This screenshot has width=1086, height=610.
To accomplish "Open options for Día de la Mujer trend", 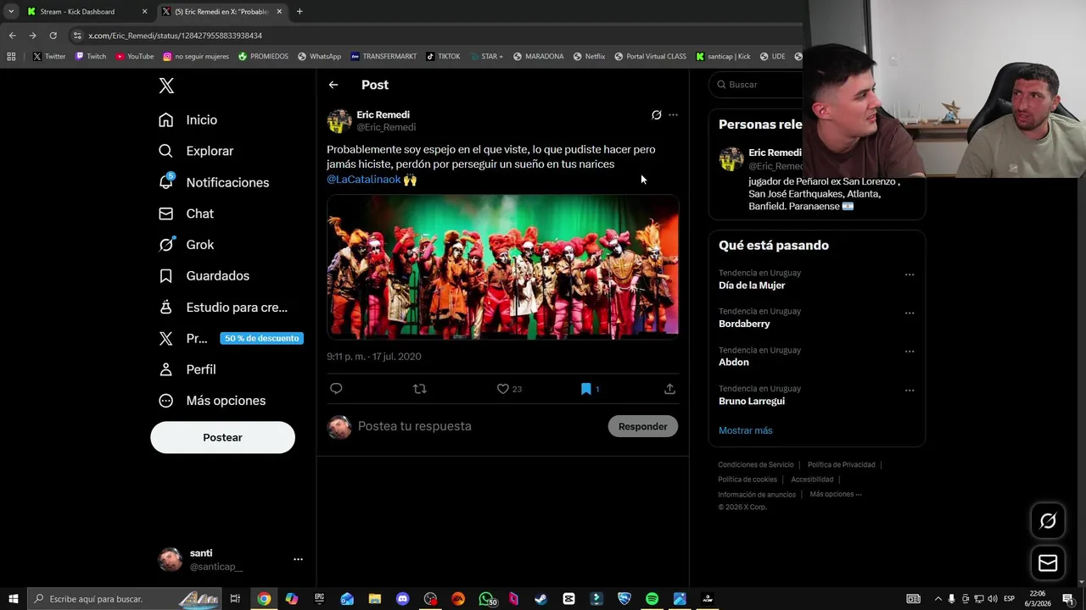I will pos(910,274).
